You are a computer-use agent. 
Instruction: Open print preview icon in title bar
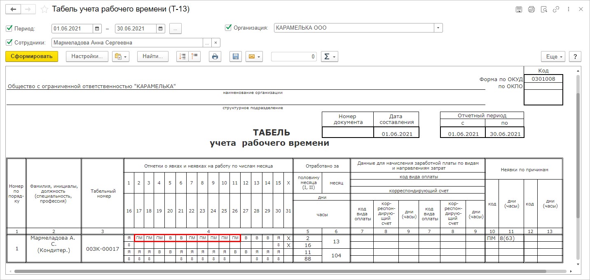(x=543, y=9)
